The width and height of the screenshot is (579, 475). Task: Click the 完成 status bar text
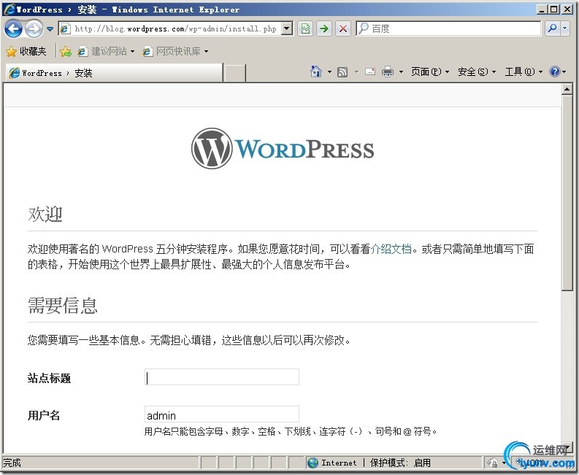click(x=12, y=463)
